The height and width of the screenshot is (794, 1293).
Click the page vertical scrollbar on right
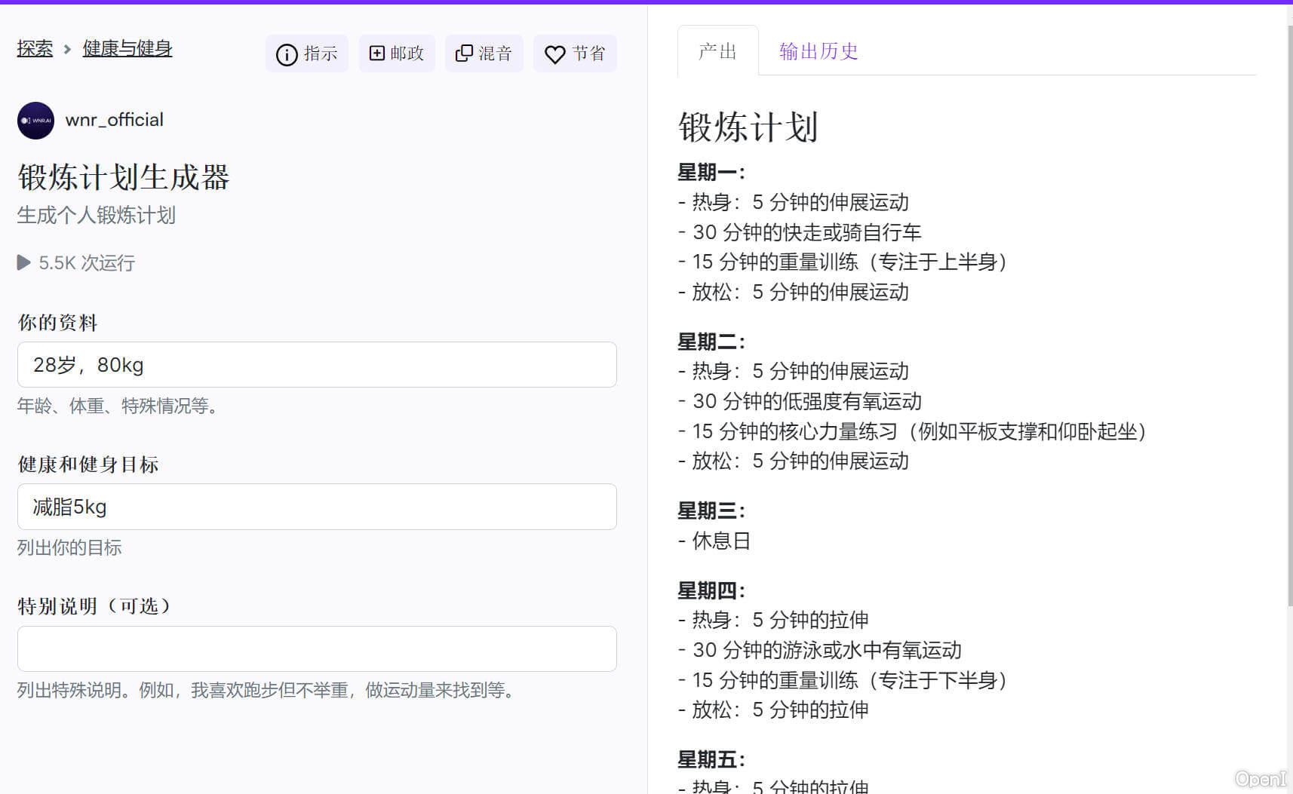tap(1288, 302)
